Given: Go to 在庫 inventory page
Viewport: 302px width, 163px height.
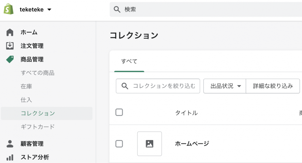Looking at the screenshot, I should tap(26, 86).
